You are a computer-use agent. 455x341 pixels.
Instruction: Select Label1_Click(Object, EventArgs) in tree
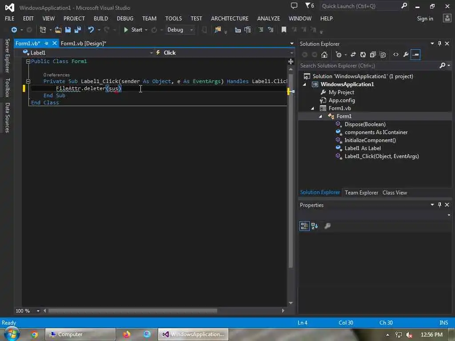pos(381,156)
